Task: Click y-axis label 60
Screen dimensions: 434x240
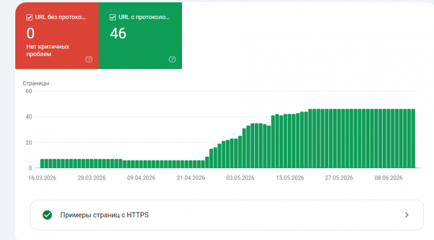Action: [29, 91]
